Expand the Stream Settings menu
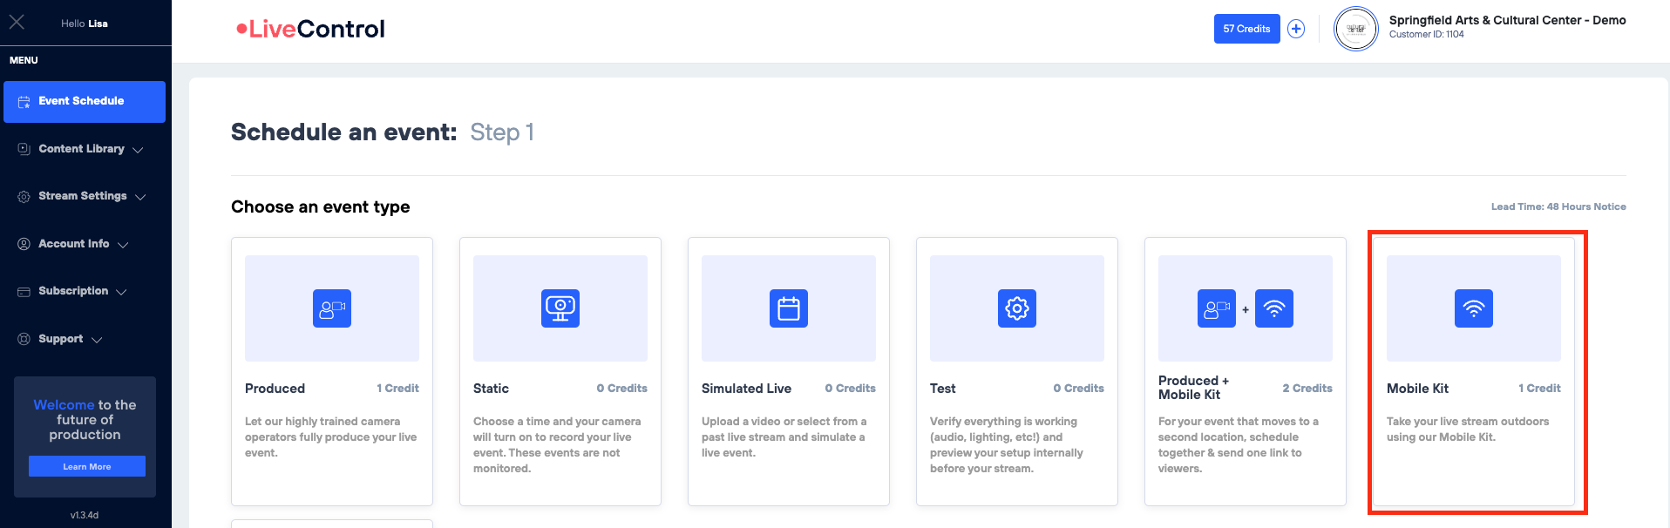The width and height of the screenshot is (1670, 528). (x=83, y=196)
